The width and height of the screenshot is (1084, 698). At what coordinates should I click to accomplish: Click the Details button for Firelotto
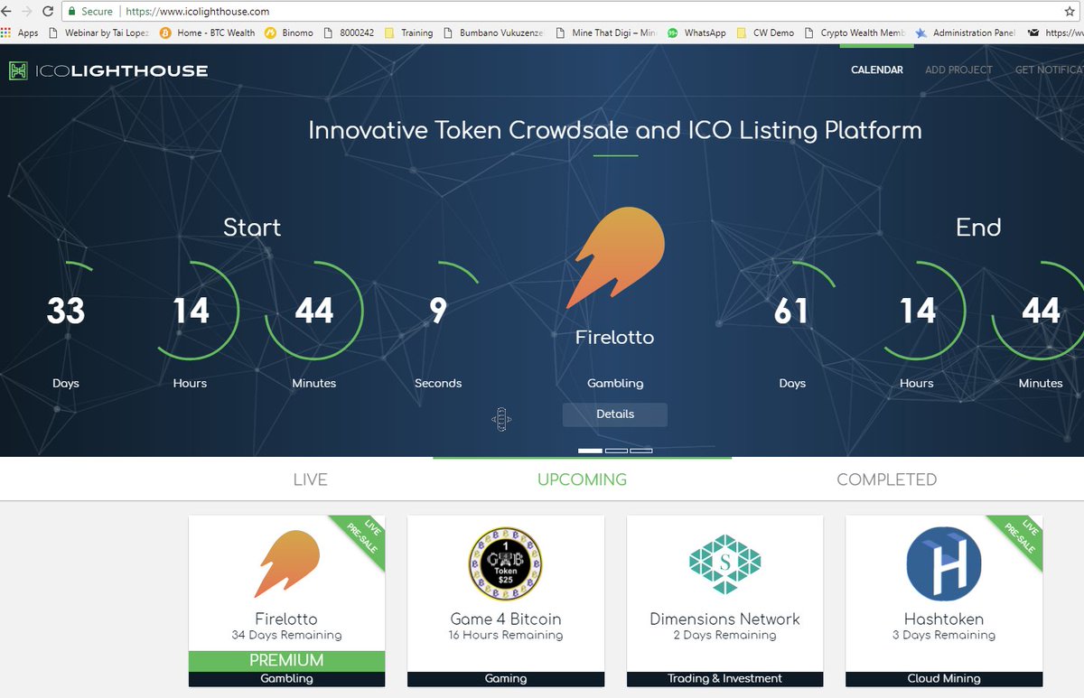pos(614,414)
